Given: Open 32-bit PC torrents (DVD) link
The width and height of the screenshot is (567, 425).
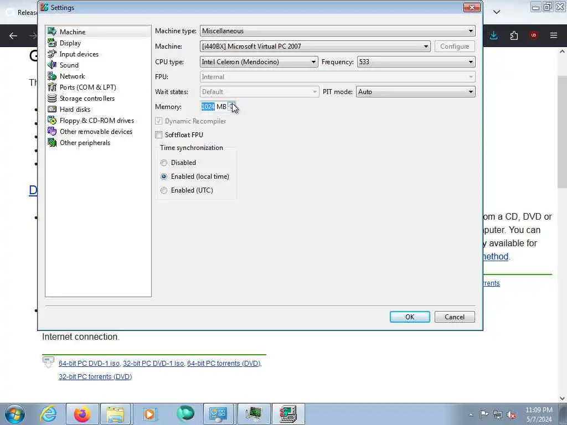Looking at the screenshot, I should point(95,376).
